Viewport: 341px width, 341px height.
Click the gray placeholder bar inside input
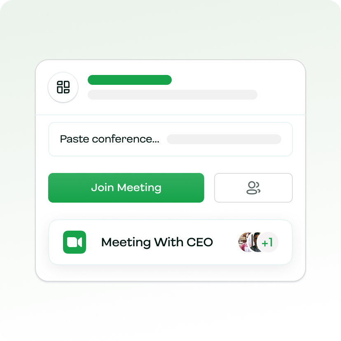pos(224,139)
